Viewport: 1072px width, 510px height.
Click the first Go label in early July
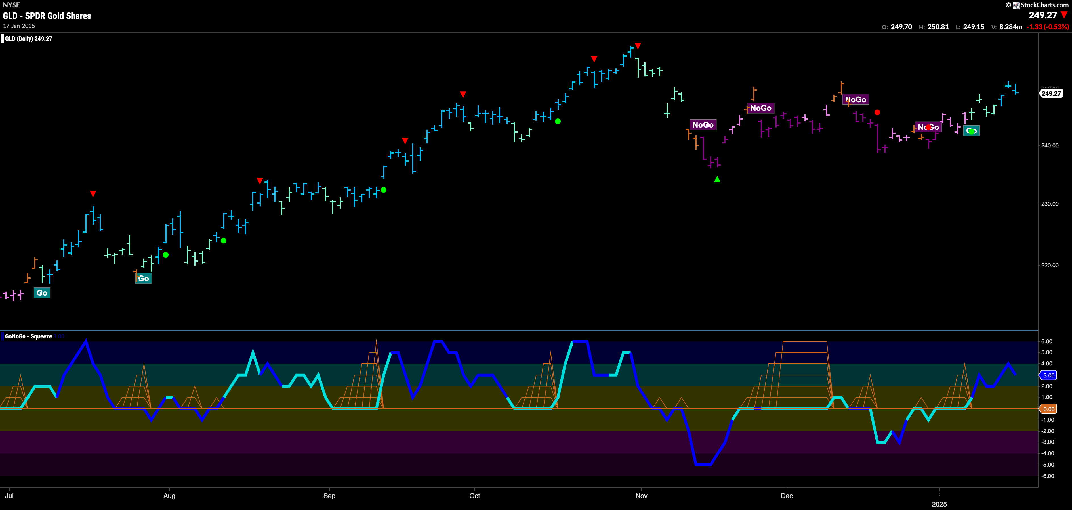coord(42,293)
